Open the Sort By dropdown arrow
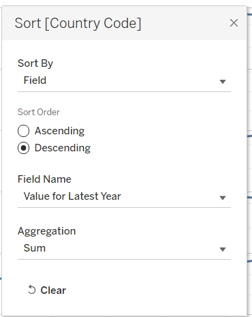This screenshot has width=252, height=317. (x=223, y=82)
